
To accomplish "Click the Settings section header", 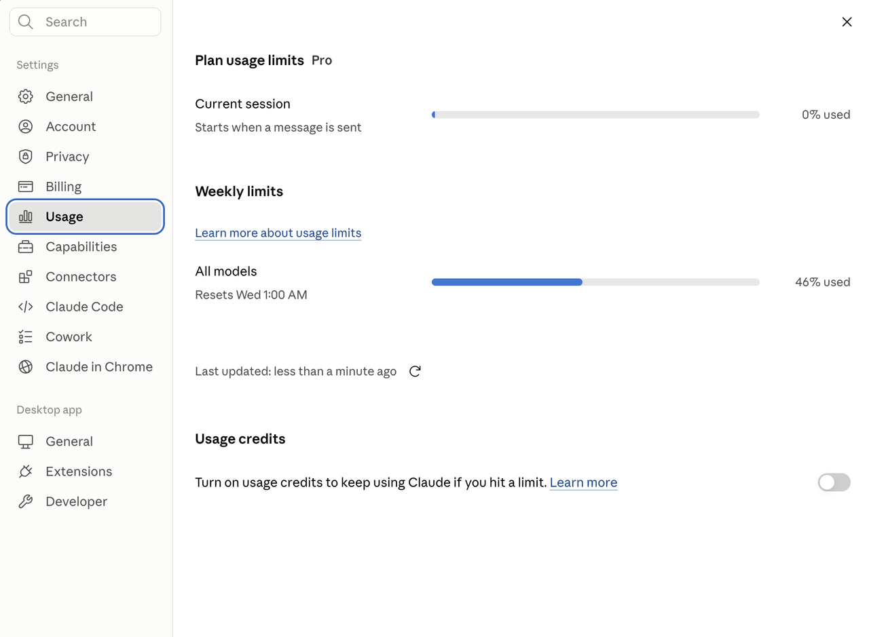I will click(x=37, y=65).
